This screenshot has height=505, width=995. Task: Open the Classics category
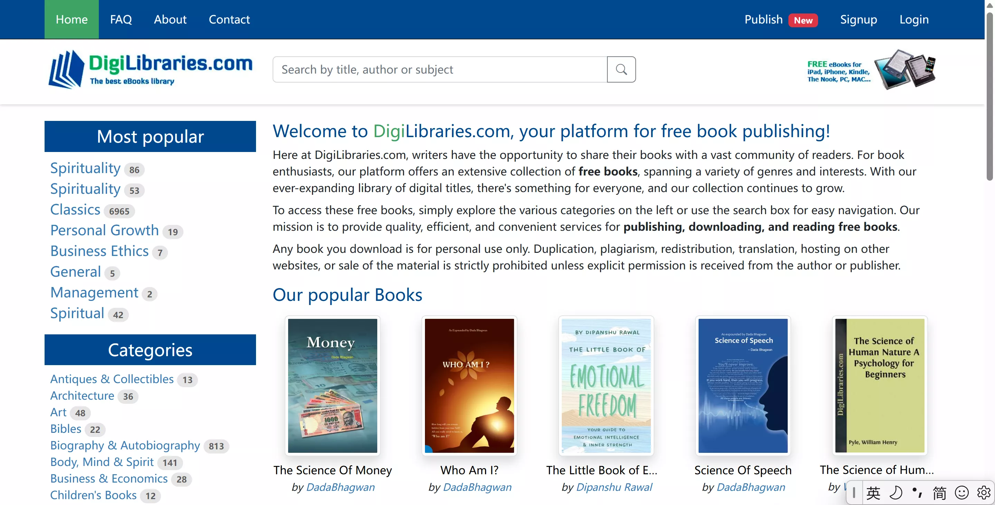pyautogui.click(x=75, y=209)
